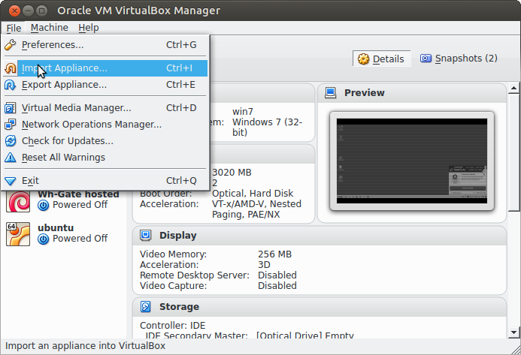Click the Check for Updates icon
This screenshot has height=355, width=521.
(11, 141)
